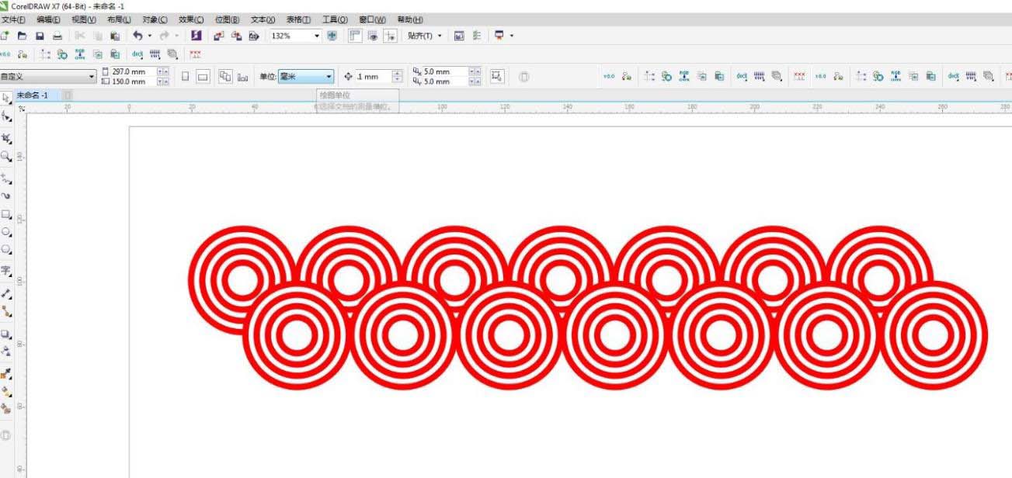Select the Smart Fill tool
This screenshot has width=1012, height=478.
6,408
